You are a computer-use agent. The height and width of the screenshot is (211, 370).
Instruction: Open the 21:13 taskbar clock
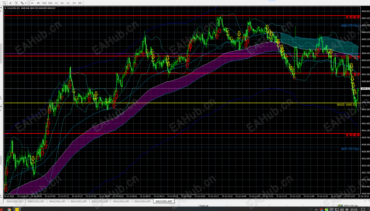tap(354, 209)
